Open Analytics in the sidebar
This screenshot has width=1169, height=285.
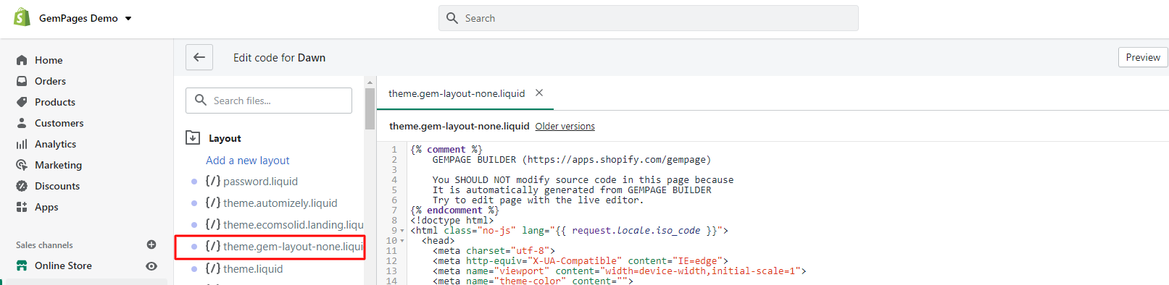(x=55, y=144)
